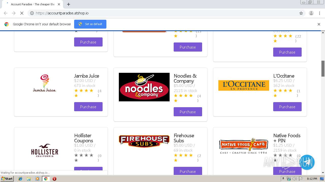This screenshot has width=325, height=182.
Task: Click the Firehouse Subs star rating
Action: click(x=183, y=158)
